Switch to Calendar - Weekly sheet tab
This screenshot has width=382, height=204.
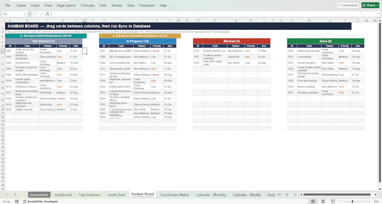(x=247, y=195)
